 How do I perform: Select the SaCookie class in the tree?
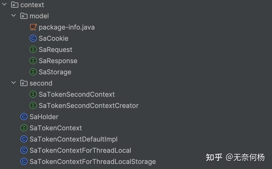tap(53, 38)
